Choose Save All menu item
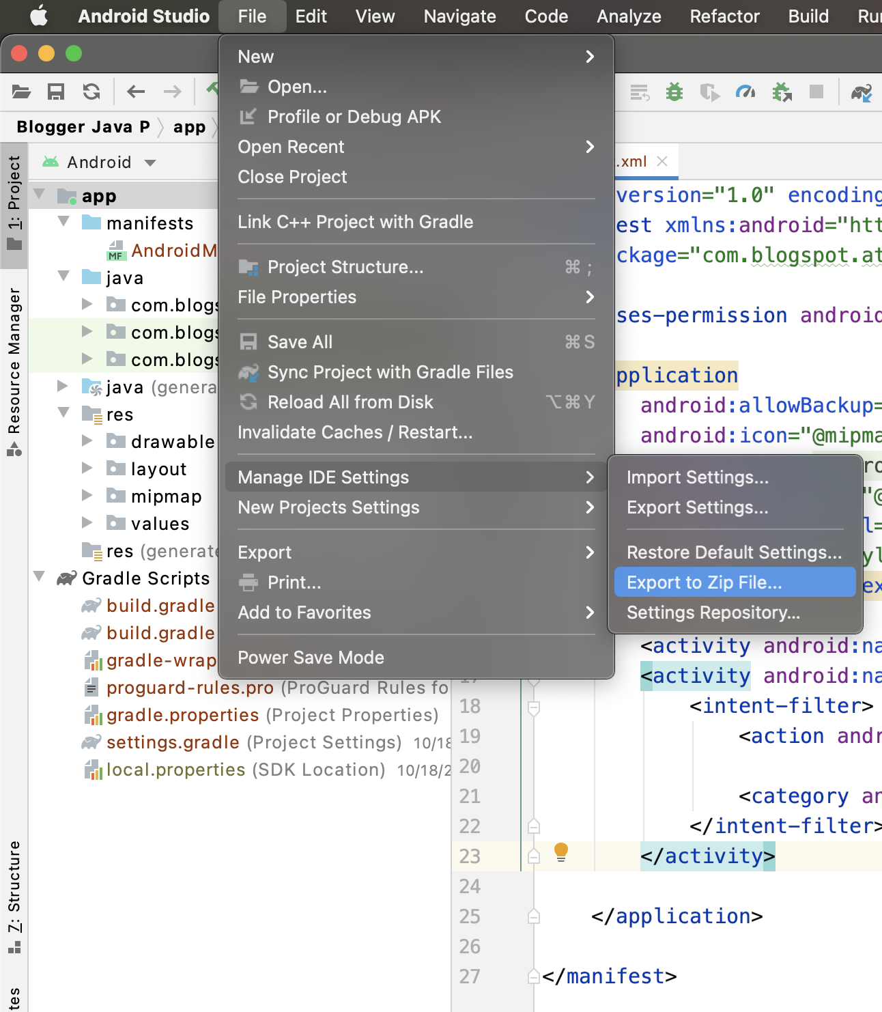This screenshot has height=1012, width=882. pos(416,342)
